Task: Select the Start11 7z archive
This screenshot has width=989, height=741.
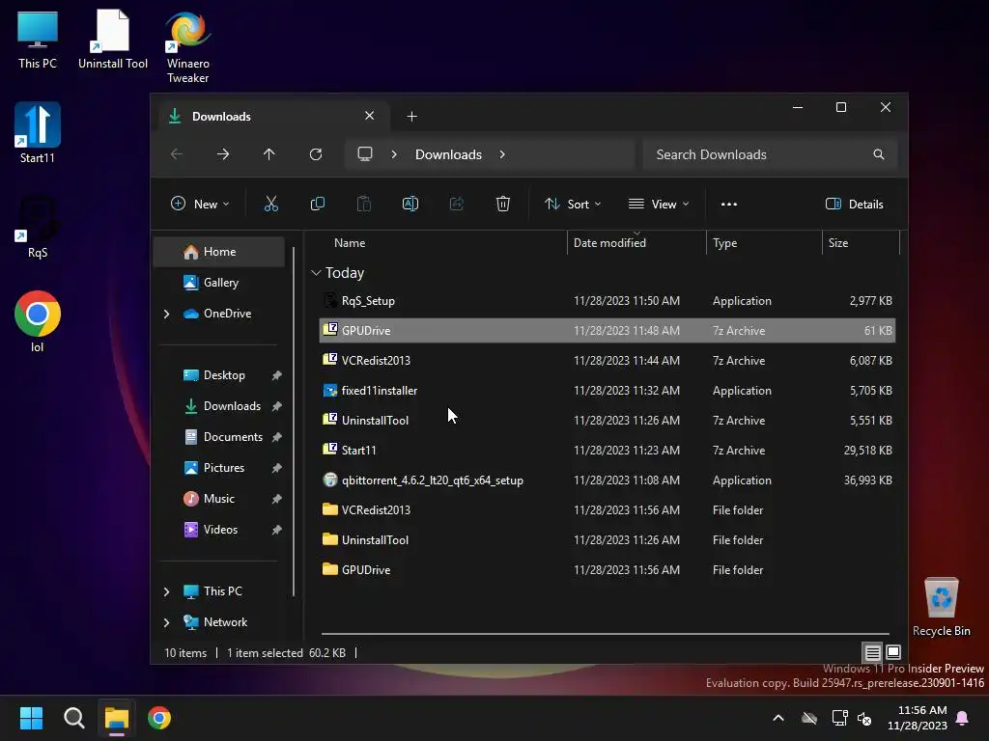Action: (607, 451)
